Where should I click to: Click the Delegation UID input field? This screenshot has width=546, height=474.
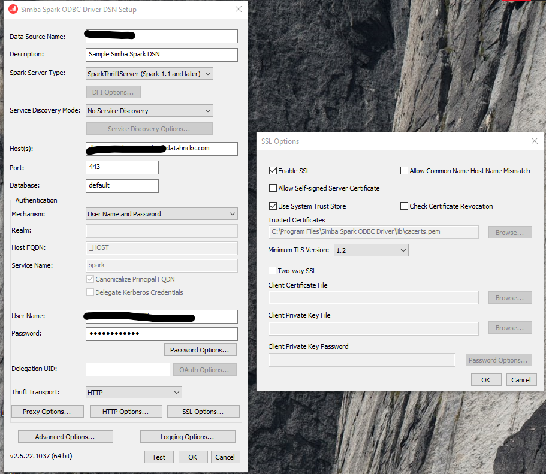tap(128, 369)
